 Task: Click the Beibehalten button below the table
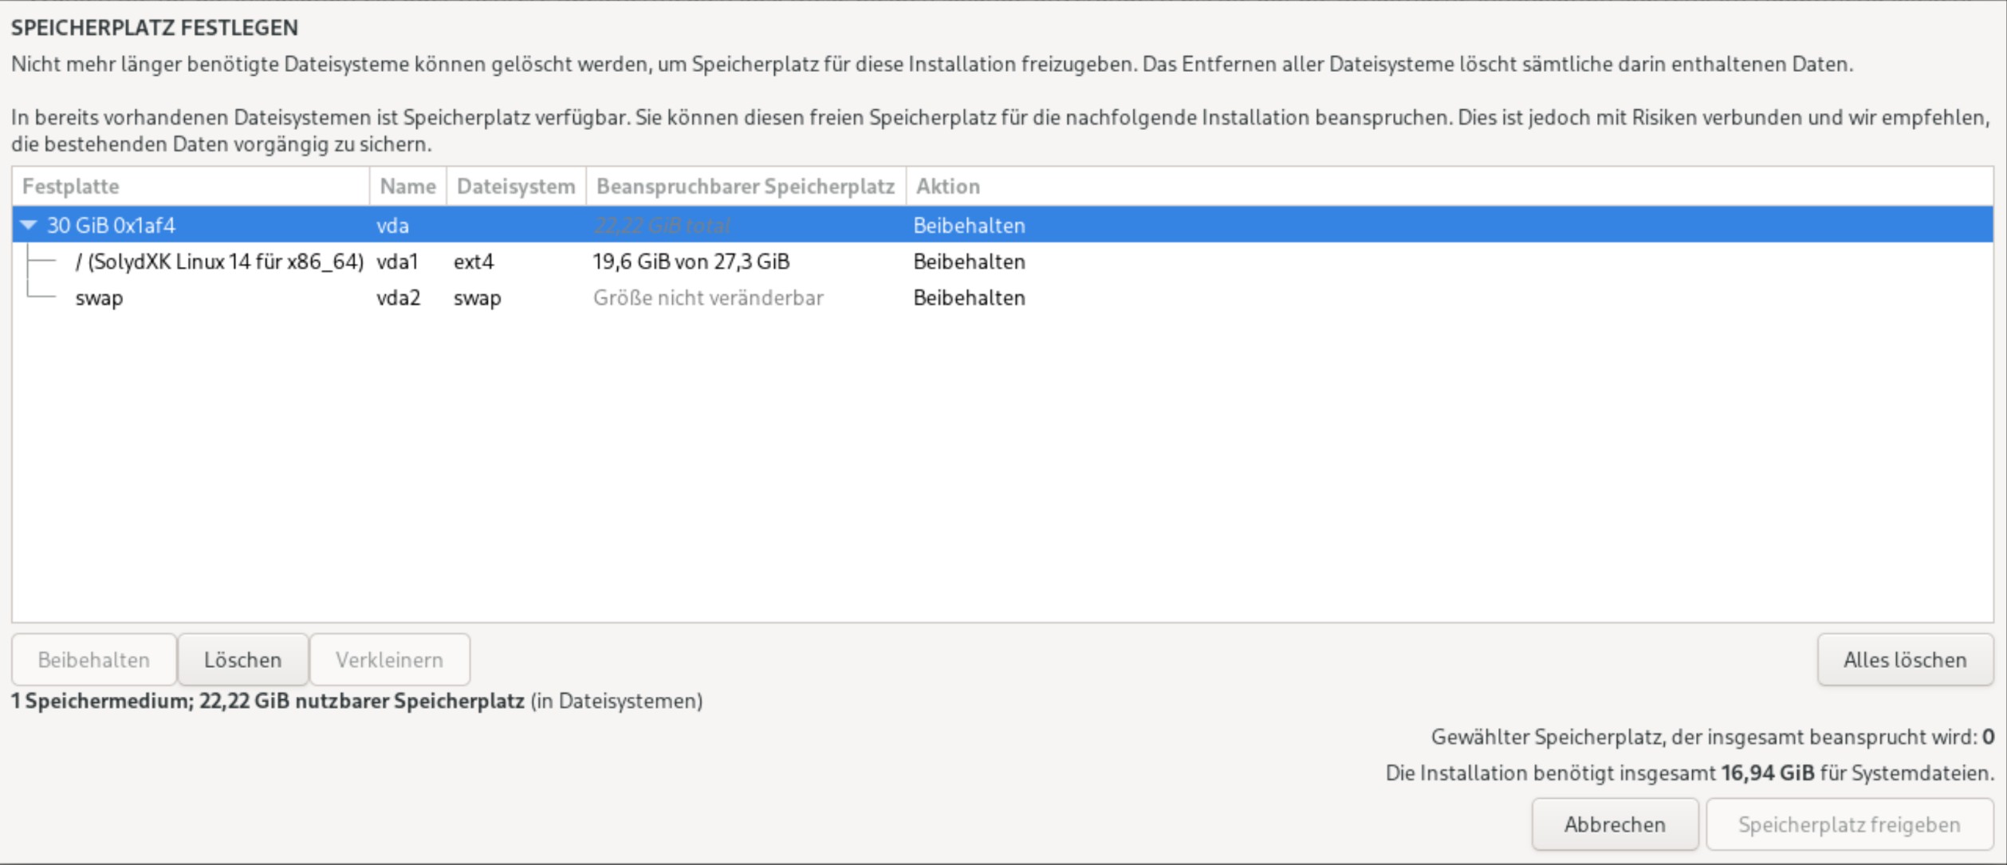(x=93, y=659)
